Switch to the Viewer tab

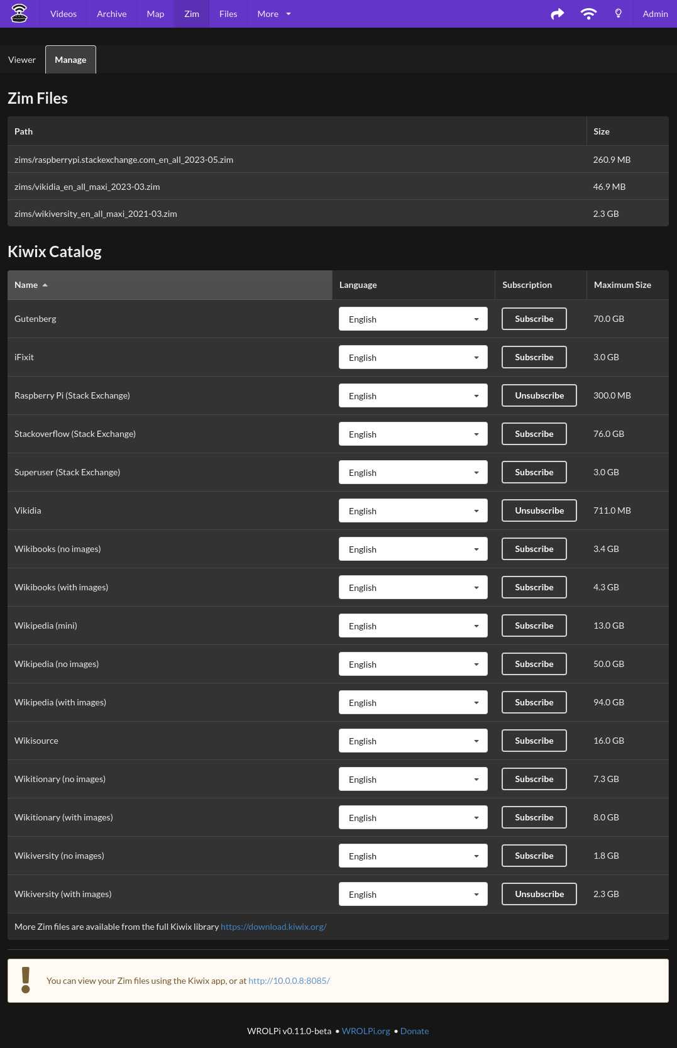coord(22,60)
